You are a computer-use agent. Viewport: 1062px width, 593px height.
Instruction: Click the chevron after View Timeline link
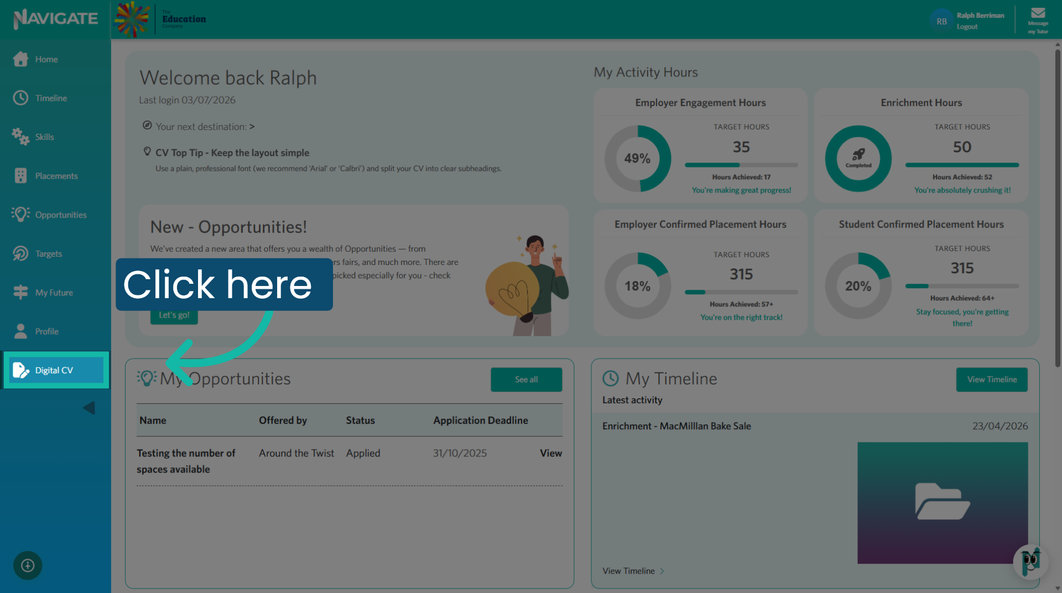click(x=662, y=571)
